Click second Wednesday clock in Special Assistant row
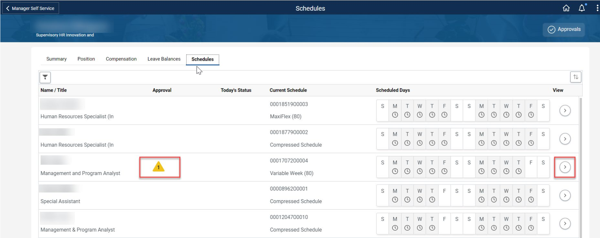Image resolution: width=600 pixels, height=238 pixels. pyautogui.click(x=506, y=200)
